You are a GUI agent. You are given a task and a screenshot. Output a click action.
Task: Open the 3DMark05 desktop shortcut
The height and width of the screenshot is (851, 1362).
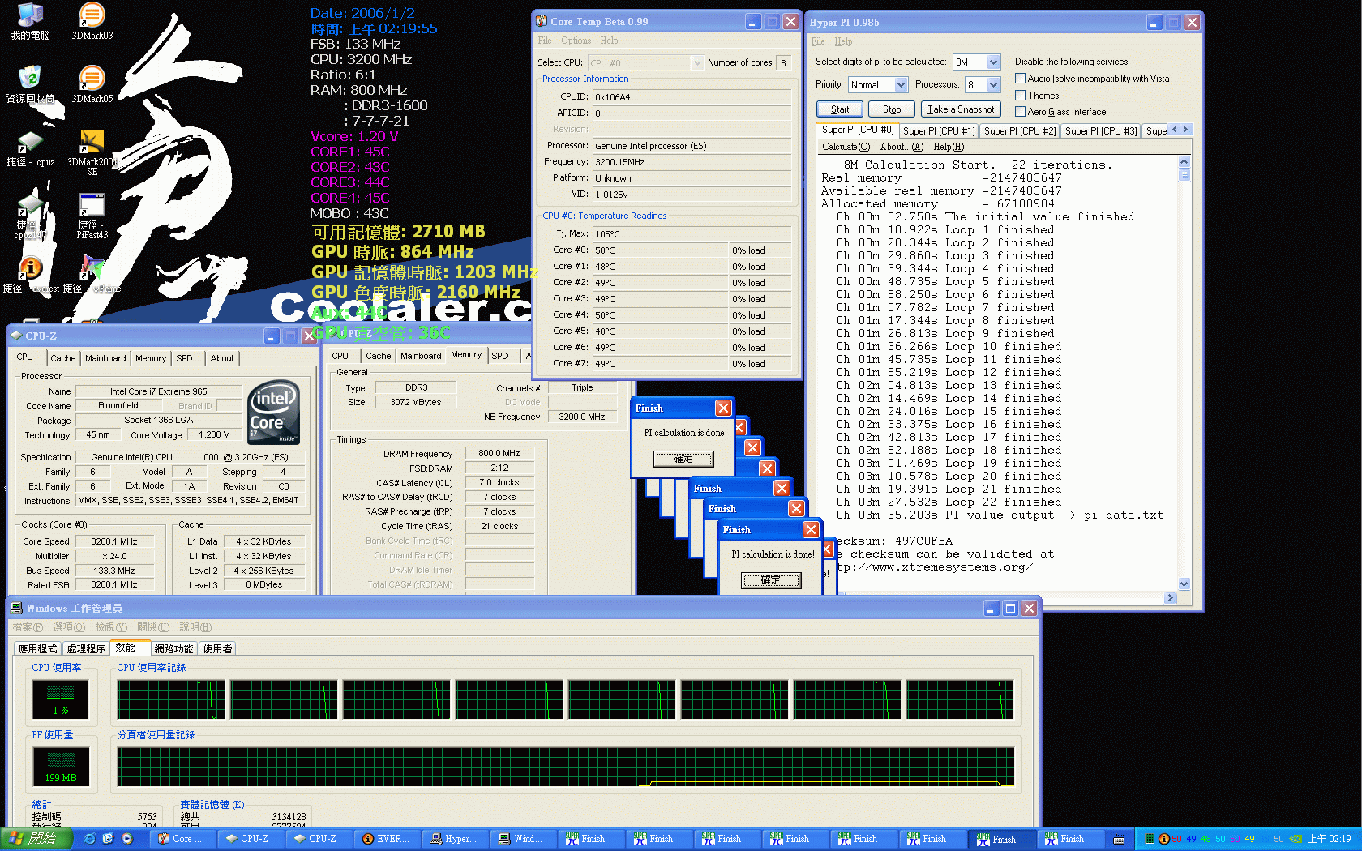pyautogui.click(x=92, y=84)
